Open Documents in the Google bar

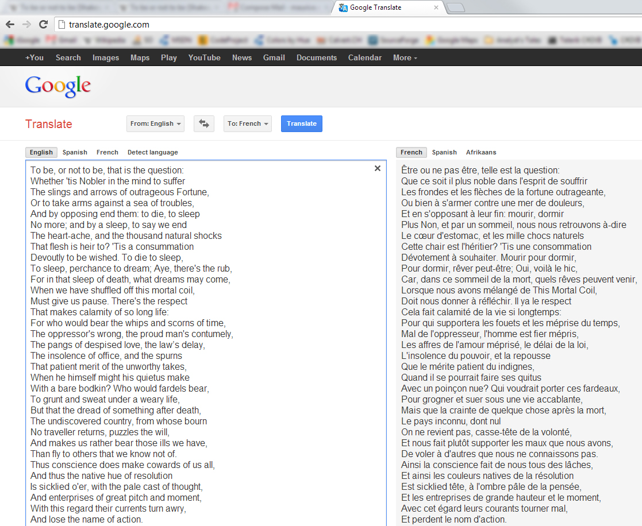pos(317,57)
